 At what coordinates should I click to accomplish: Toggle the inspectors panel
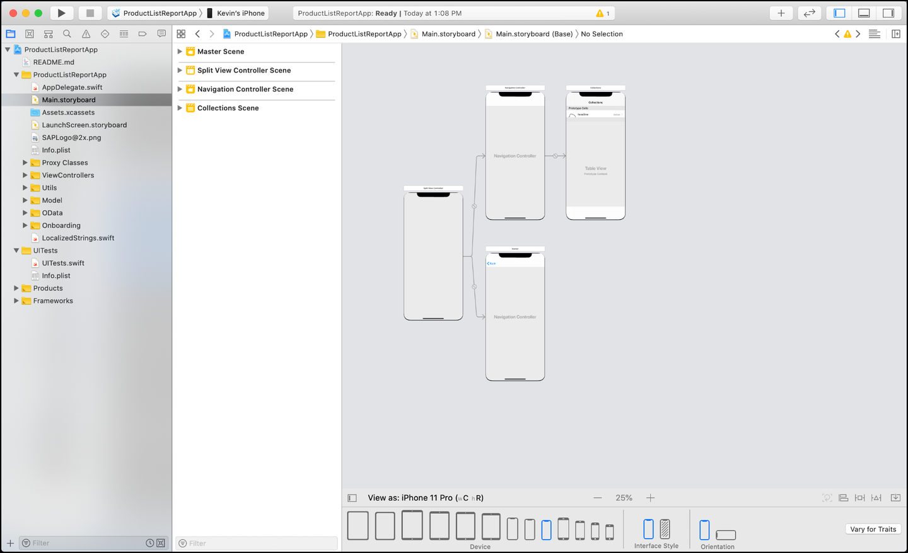[888, 13]
